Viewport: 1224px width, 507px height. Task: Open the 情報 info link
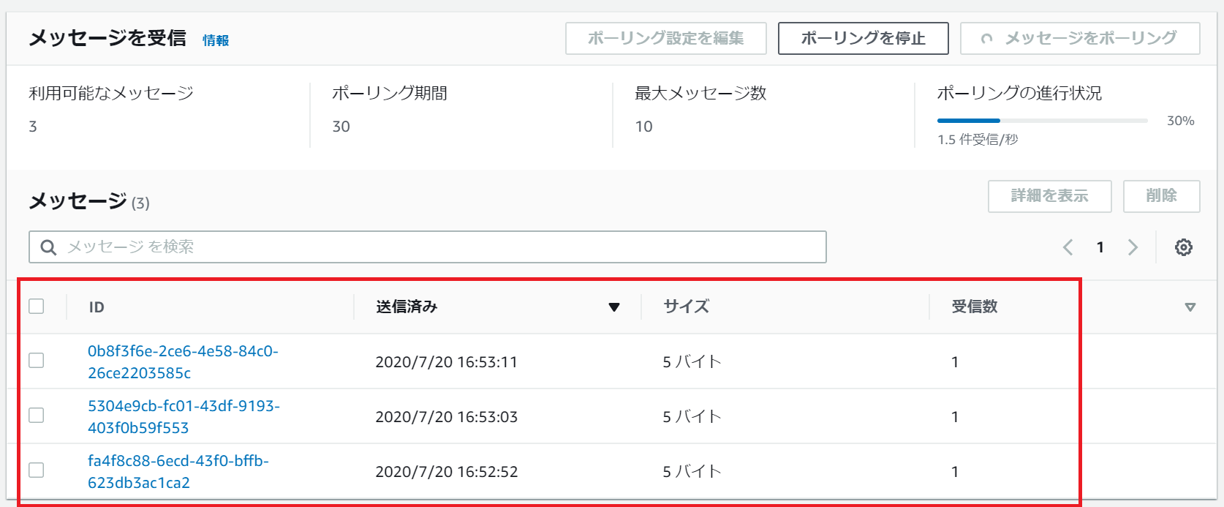click(216, 40)
